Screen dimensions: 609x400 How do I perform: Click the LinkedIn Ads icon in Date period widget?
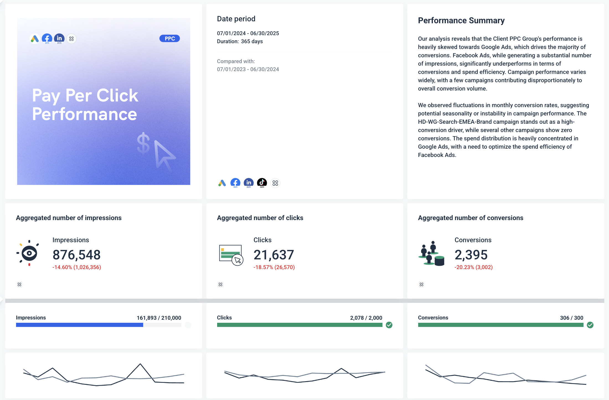tap(248, 183)
